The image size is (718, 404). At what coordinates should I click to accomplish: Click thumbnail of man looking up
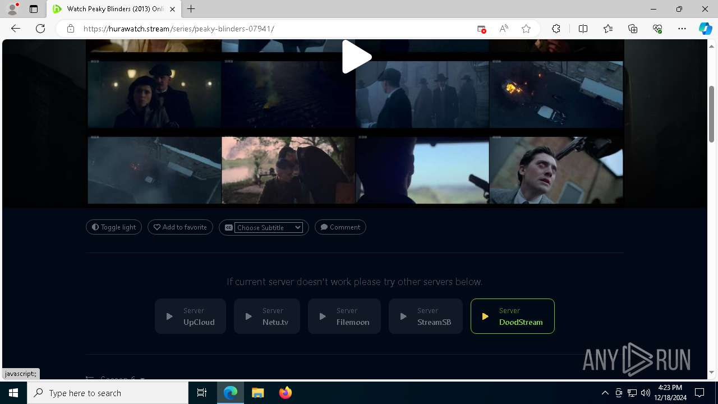[x=556, y=169]
